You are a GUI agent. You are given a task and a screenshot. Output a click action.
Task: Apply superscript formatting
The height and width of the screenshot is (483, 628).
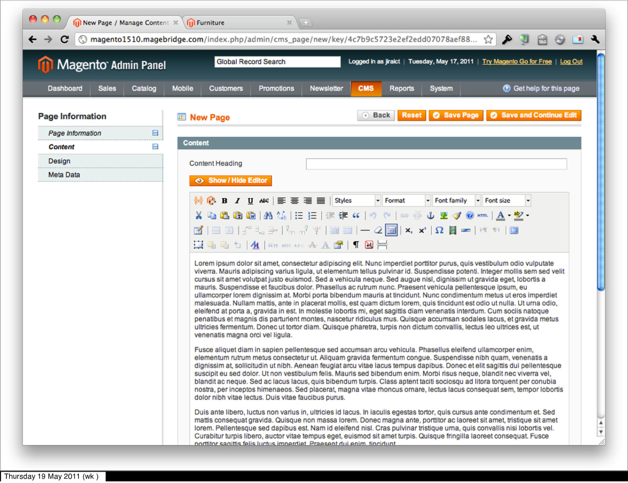[422, 230]
